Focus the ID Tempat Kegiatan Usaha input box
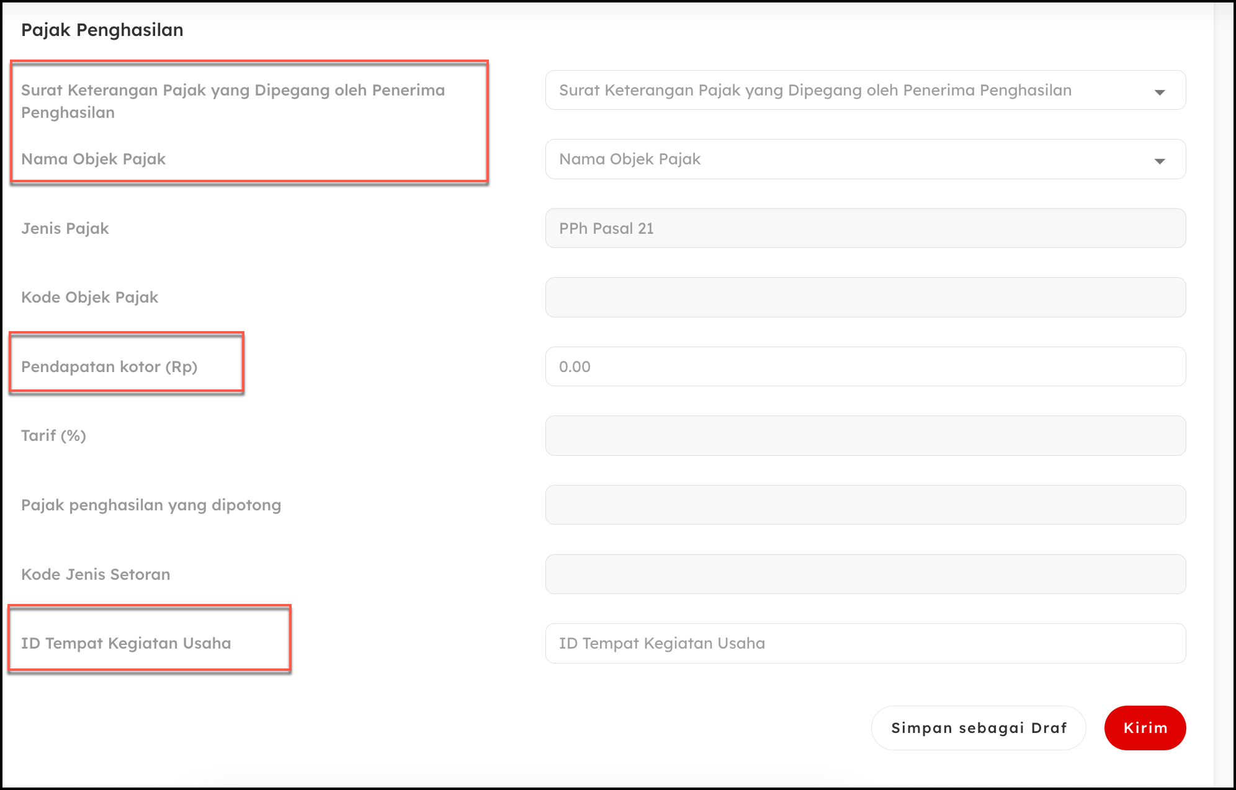This screenshot has width=1236, height=790. point(865,643)
